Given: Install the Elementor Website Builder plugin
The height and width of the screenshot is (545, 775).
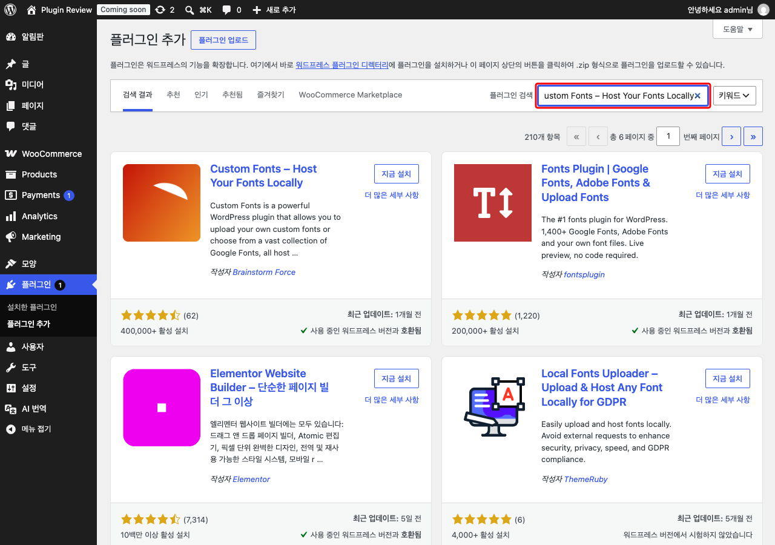Looking at the screenshot, I should pos(397,378).
